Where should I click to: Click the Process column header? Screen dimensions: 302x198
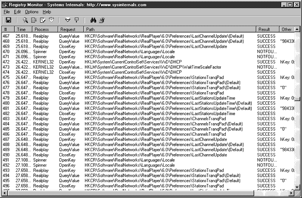coord(45,29)
